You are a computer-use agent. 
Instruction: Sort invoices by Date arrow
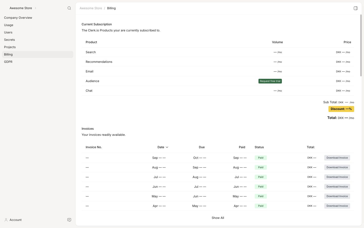click(167, 147)
